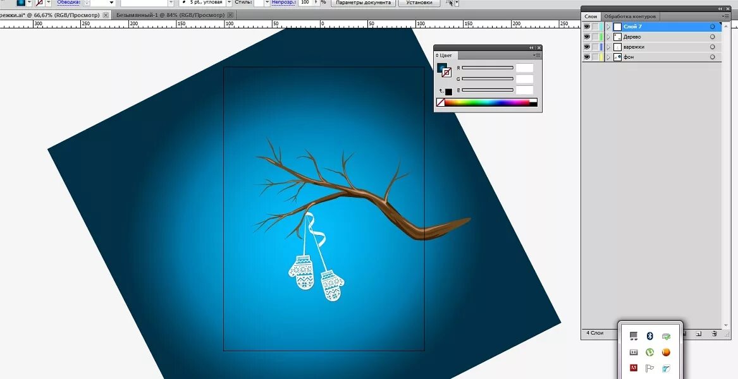Toggle lock box for фон layer

595,57
